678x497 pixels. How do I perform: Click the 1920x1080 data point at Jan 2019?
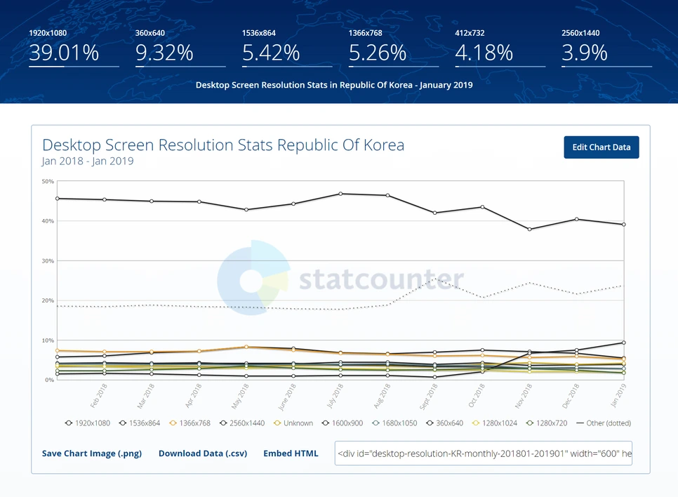coord(623,225)
